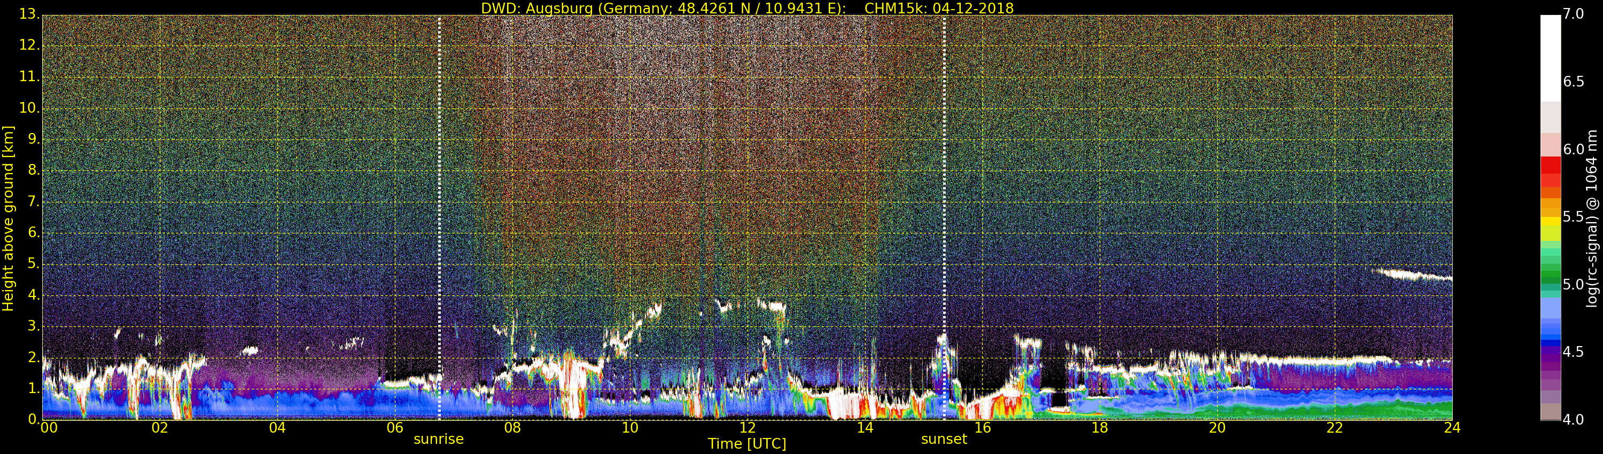Click the "7.0" colorbar value
Viewport: 1603px width, 454px height.
click(x=1574, y=14)
